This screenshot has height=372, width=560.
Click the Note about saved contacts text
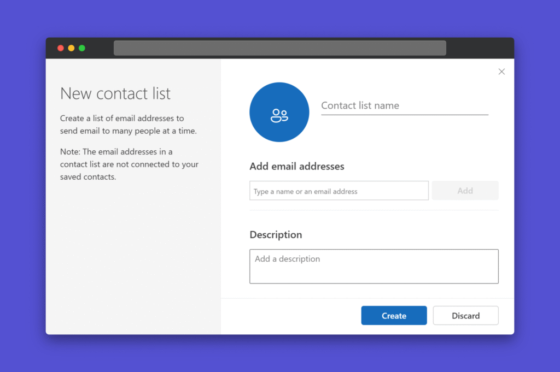129,164
